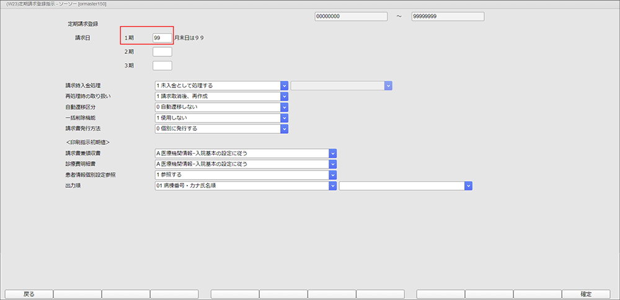Click the 99999999 end range field

(x=447, y=16)
